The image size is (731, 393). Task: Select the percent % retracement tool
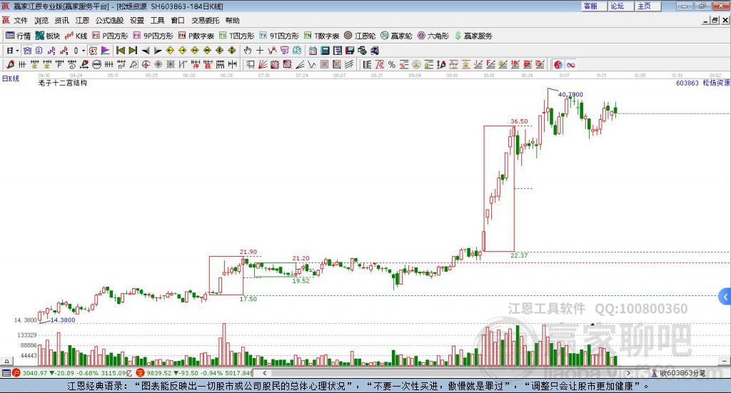[392, 65]
